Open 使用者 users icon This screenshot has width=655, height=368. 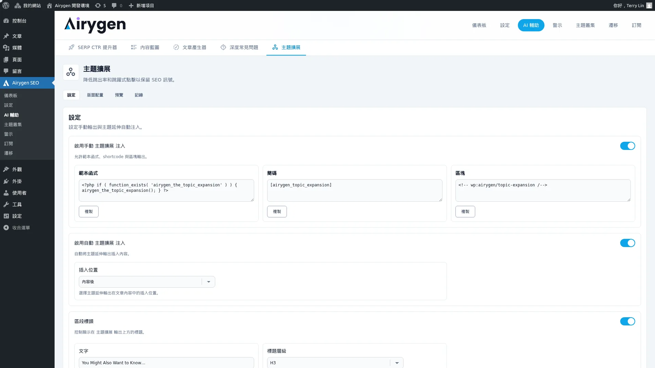coord(6,193)
